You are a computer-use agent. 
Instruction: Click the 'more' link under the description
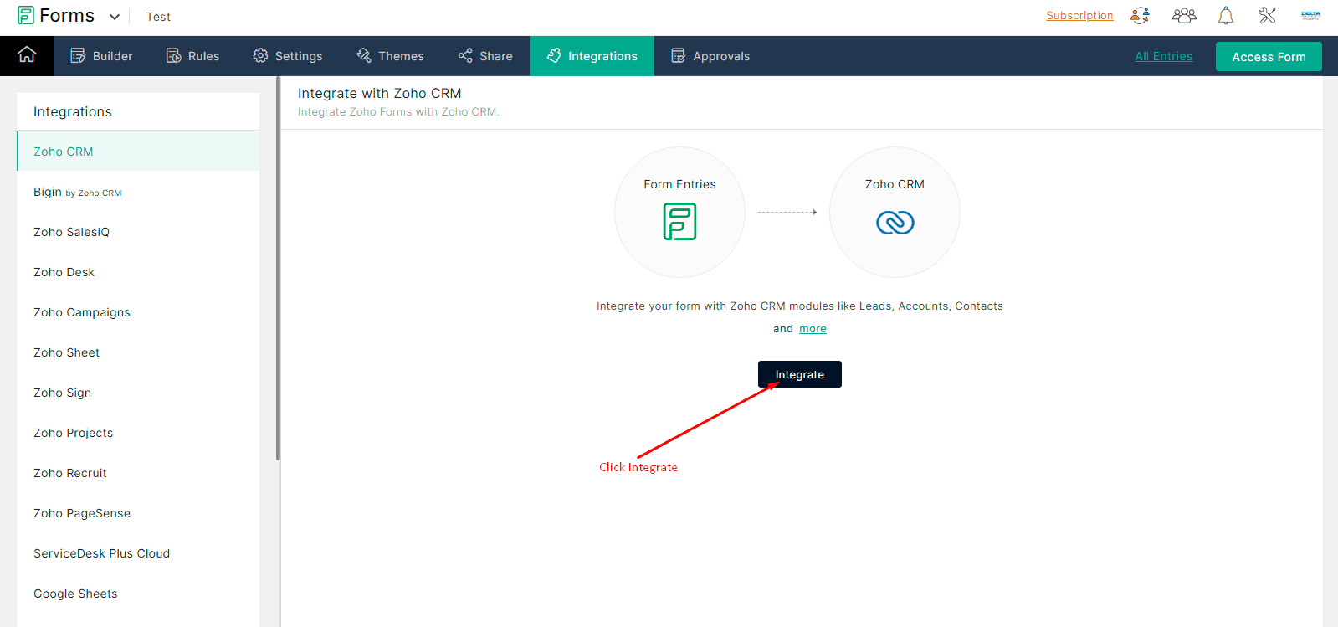tap(813, 329)
